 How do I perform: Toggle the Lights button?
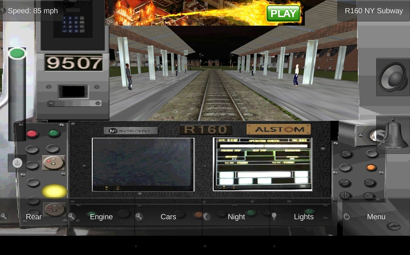pyautogui.click(x=304, y=217)
